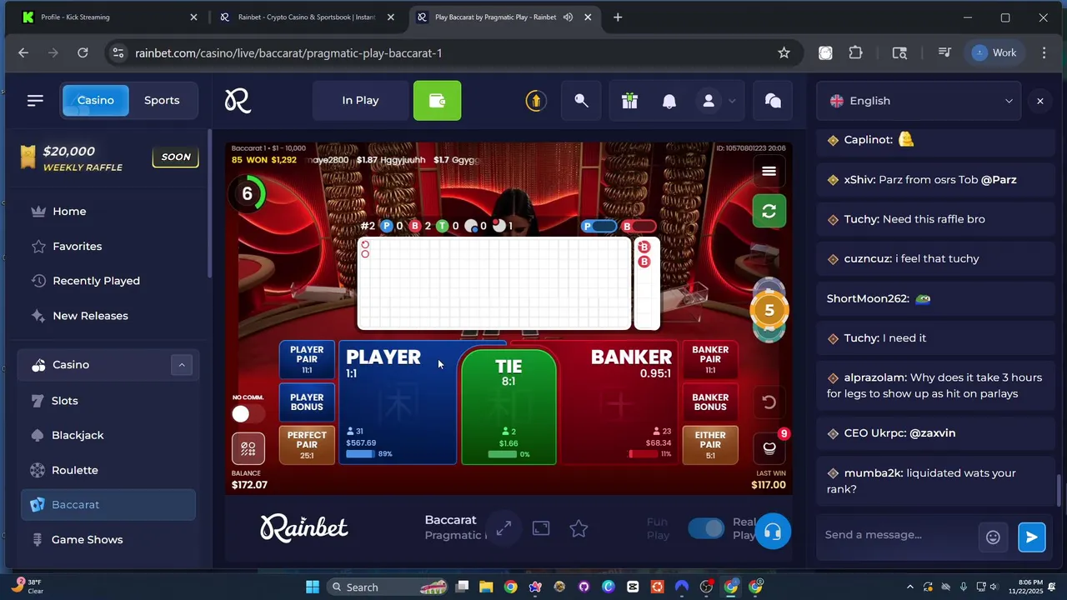
Task: Click the browser address bar URL
Action: (x=288, y=52)
